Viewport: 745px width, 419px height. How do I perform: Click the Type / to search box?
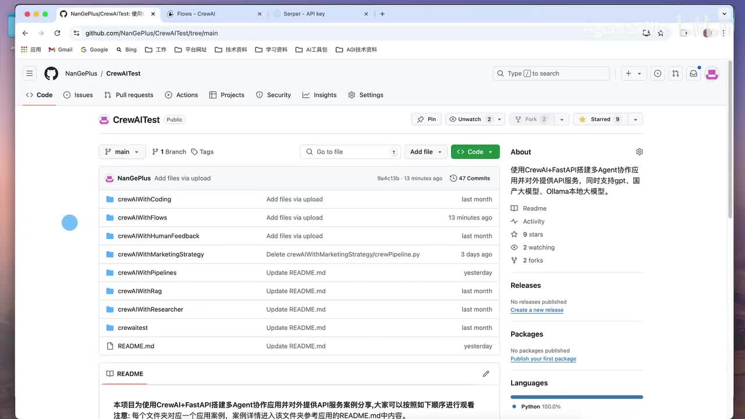click(x=551, y=73)
